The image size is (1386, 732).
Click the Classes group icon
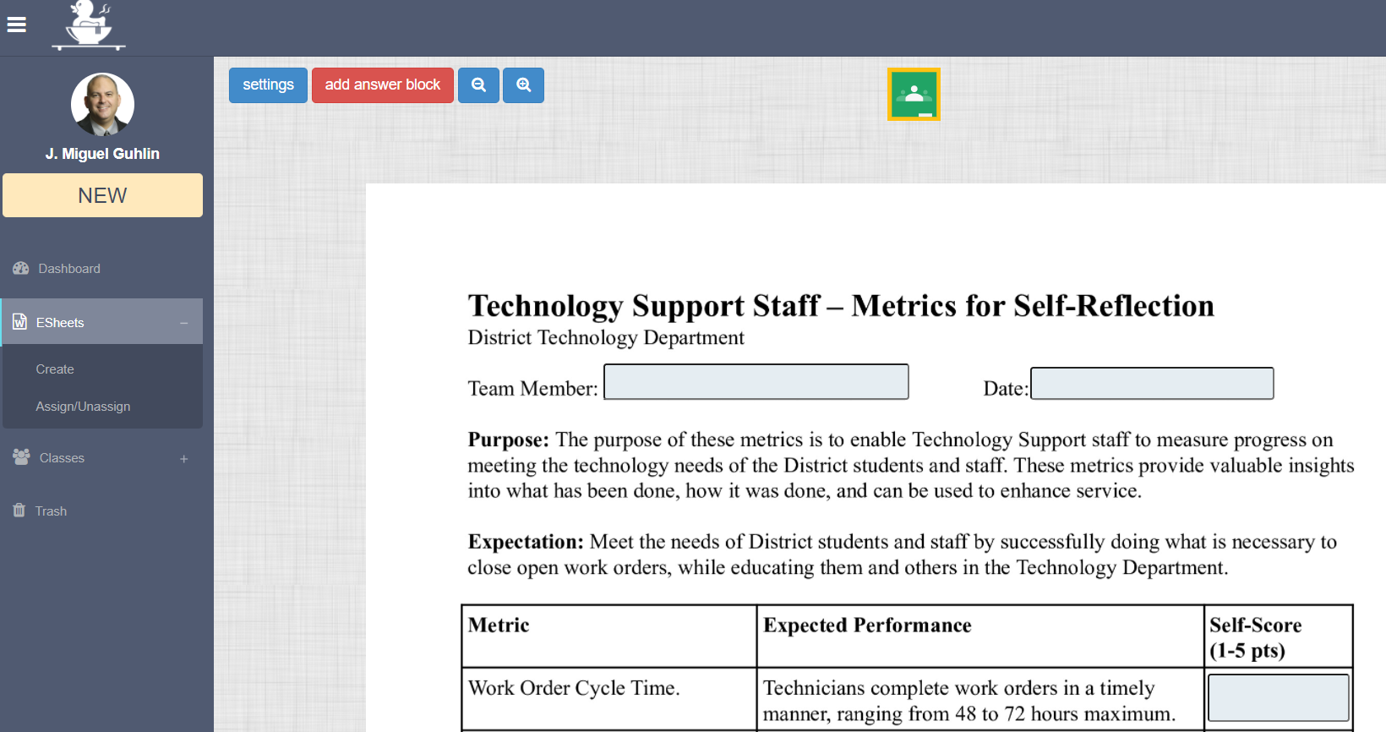[22, 457]
